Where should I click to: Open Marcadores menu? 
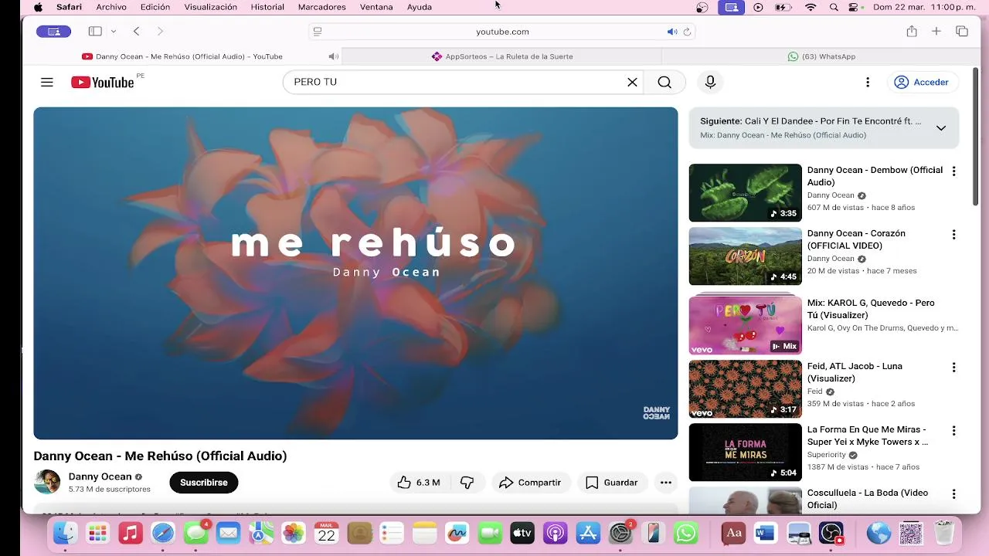321,7
